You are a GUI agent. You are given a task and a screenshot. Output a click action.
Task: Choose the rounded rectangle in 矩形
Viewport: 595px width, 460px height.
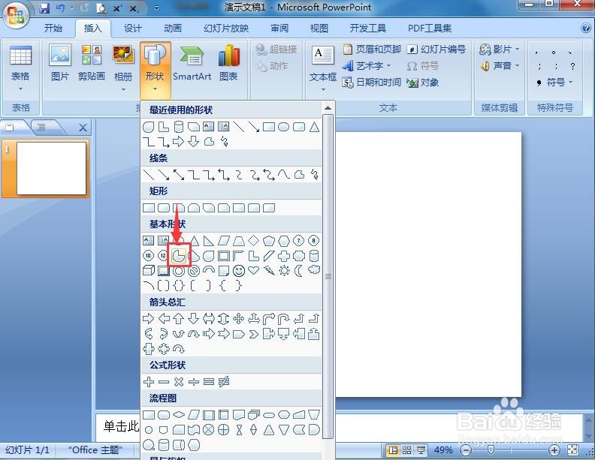click(164, 208)
